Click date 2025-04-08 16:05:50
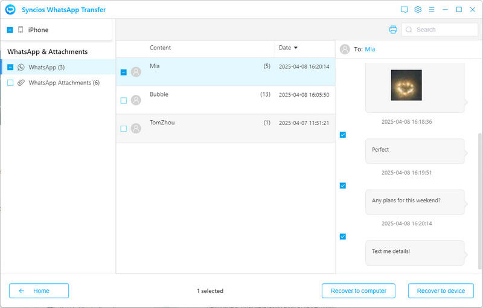This screenshot has width=483, height=308. (x=304, y=95)
